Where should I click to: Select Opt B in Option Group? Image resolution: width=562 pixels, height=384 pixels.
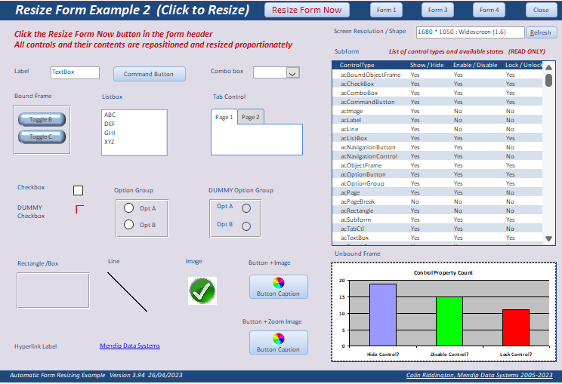point(128,224)
